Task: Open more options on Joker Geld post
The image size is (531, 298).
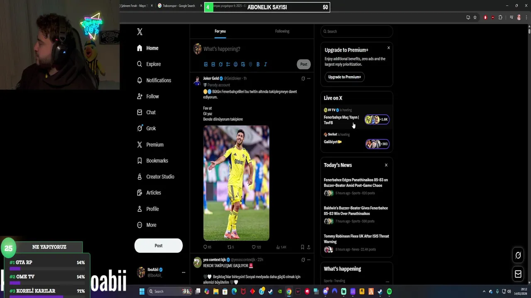Action: (x=309, y=79)
